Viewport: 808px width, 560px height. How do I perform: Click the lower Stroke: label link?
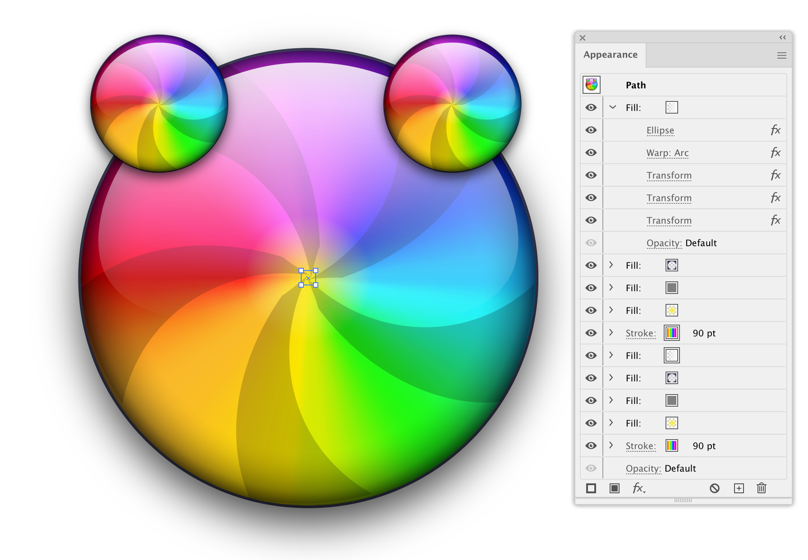pos(641,446)
